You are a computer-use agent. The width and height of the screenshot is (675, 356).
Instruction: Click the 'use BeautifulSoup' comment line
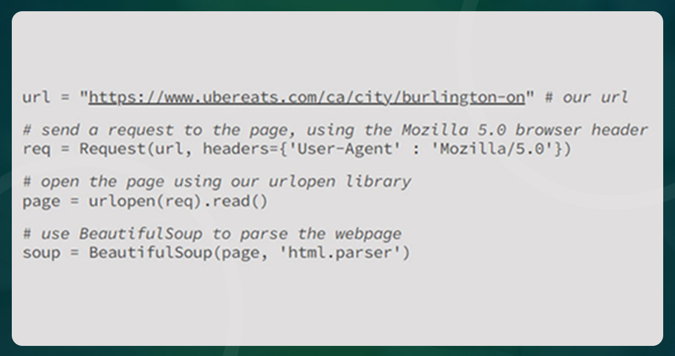(212, 234)
